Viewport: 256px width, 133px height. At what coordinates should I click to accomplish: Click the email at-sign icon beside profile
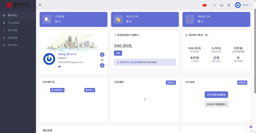tap(102, 65)
